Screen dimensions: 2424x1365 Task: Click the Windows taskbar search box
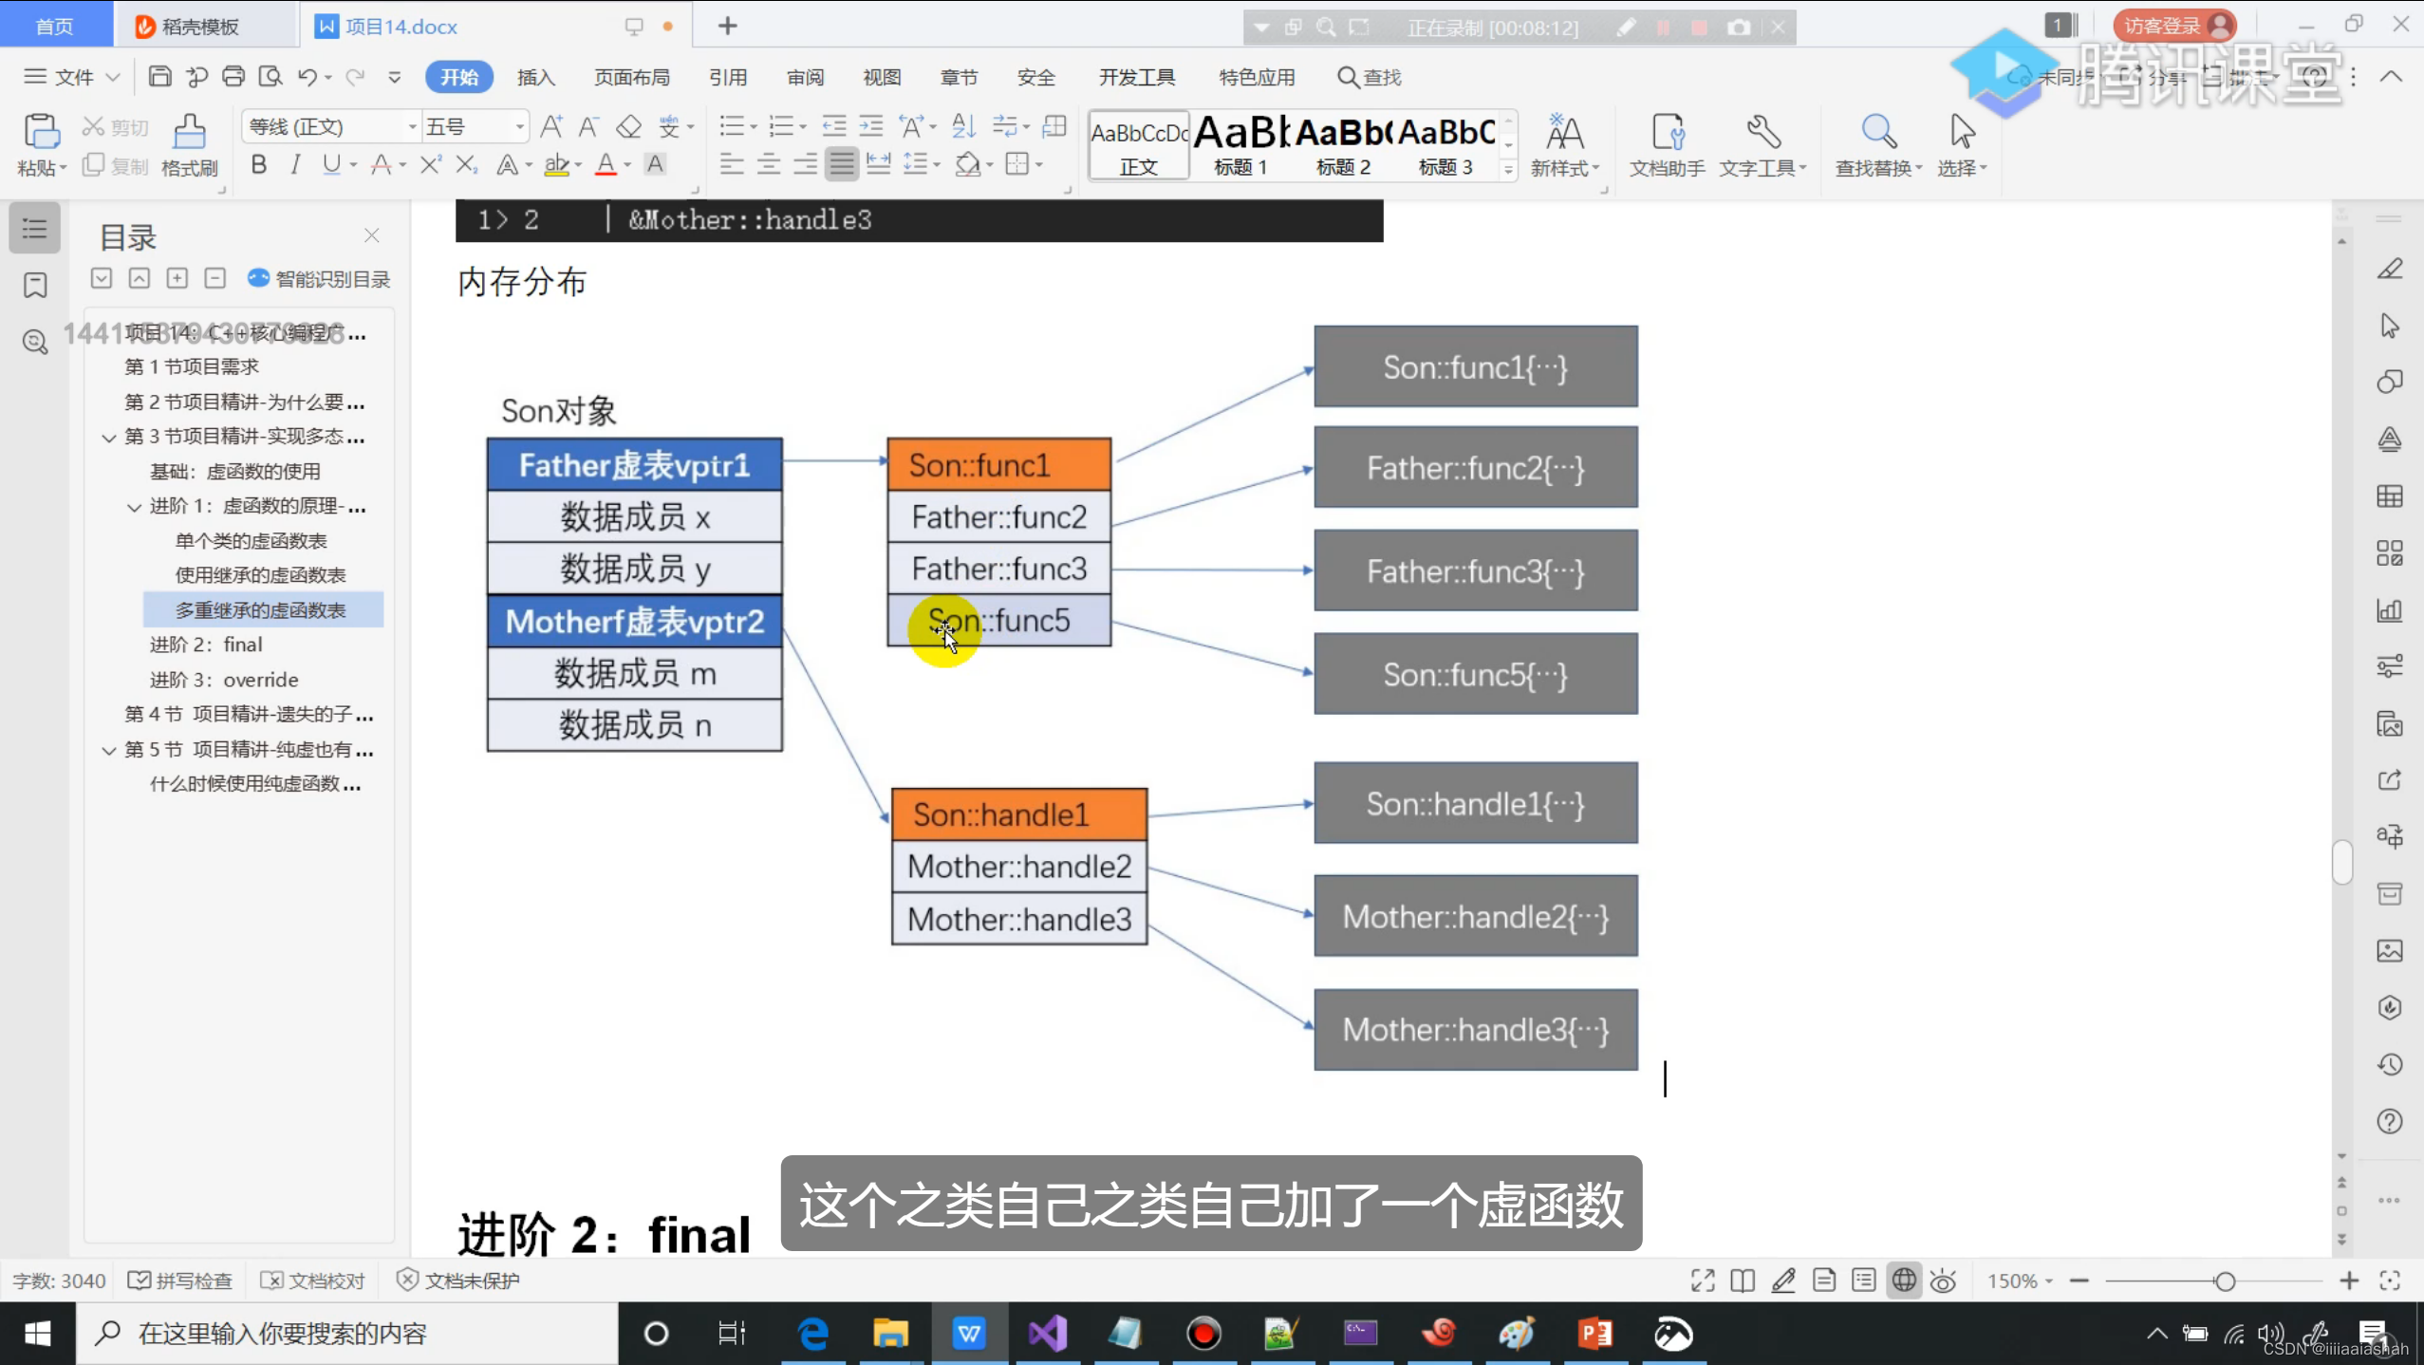(x=347, y=1334)
